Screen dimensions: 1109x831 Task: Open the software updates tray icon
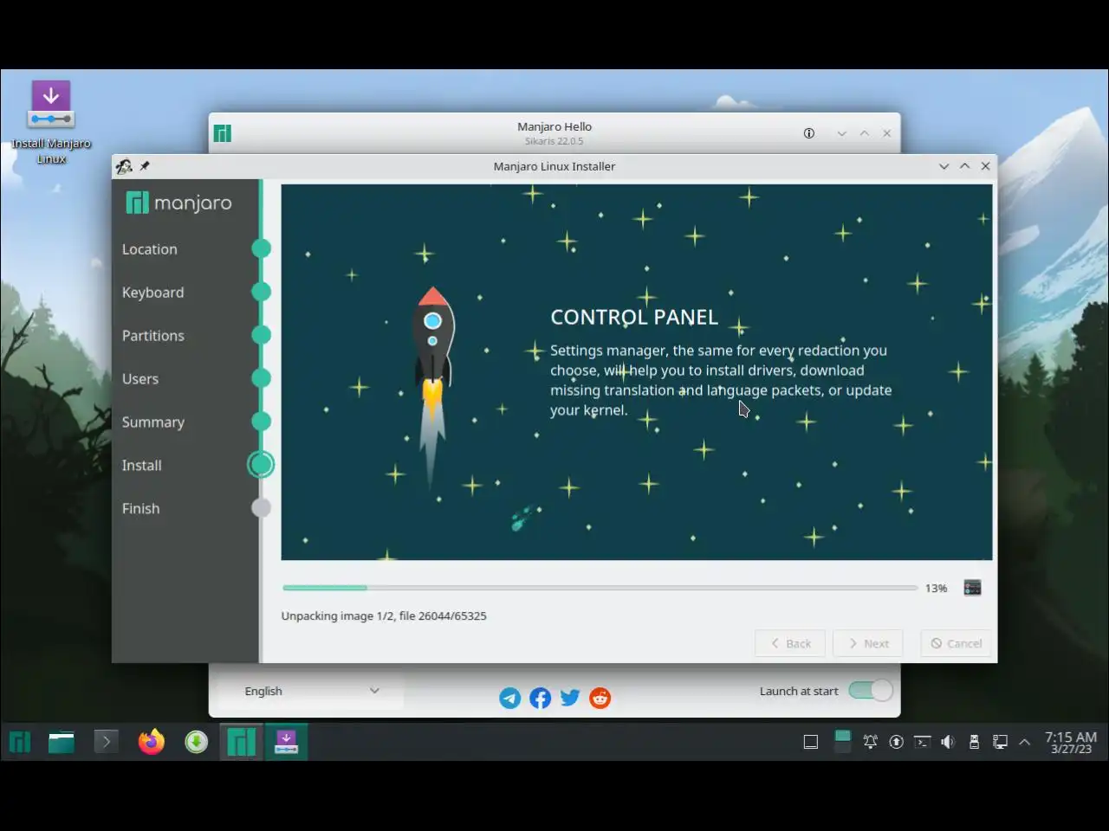(x=897, y=742)
